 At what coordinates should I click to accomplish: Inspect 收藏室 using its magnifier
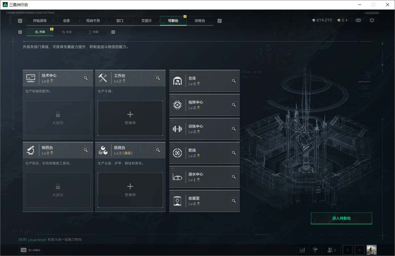coord(234,201)
